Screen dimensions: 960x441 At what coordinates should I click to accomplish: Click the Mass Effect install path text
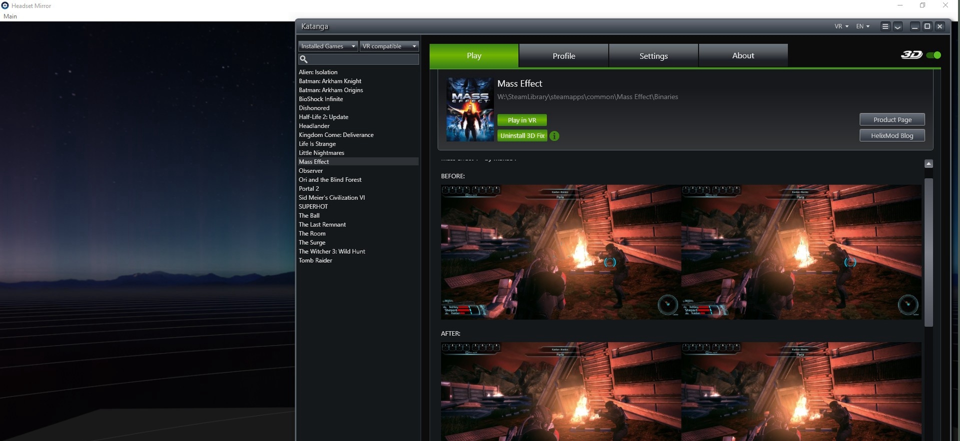pyautogui.click(x=587, y=97)
